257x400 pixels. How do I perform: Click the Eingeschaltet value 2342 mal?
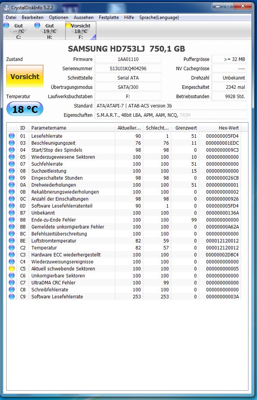point(229,87)
